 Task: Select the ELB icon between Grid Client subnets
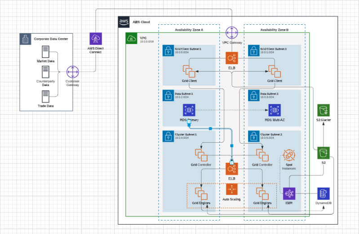[x=232, y=58]
